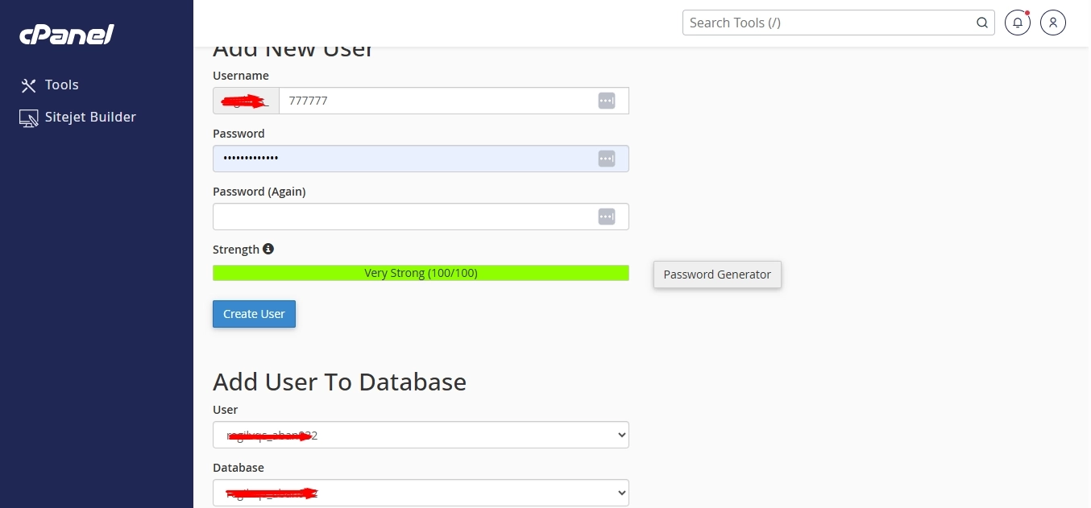Click the Very Strong strength bar
The width and height of the screenshot is (1091, 508).
(421, 273)
